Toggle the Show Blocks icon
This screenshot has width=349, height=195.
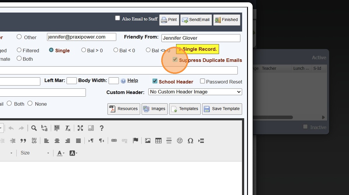point(91,128)
